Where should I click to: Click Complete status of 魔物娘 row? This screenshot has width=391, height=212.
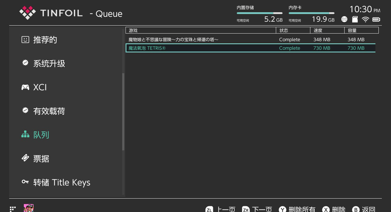290,40
